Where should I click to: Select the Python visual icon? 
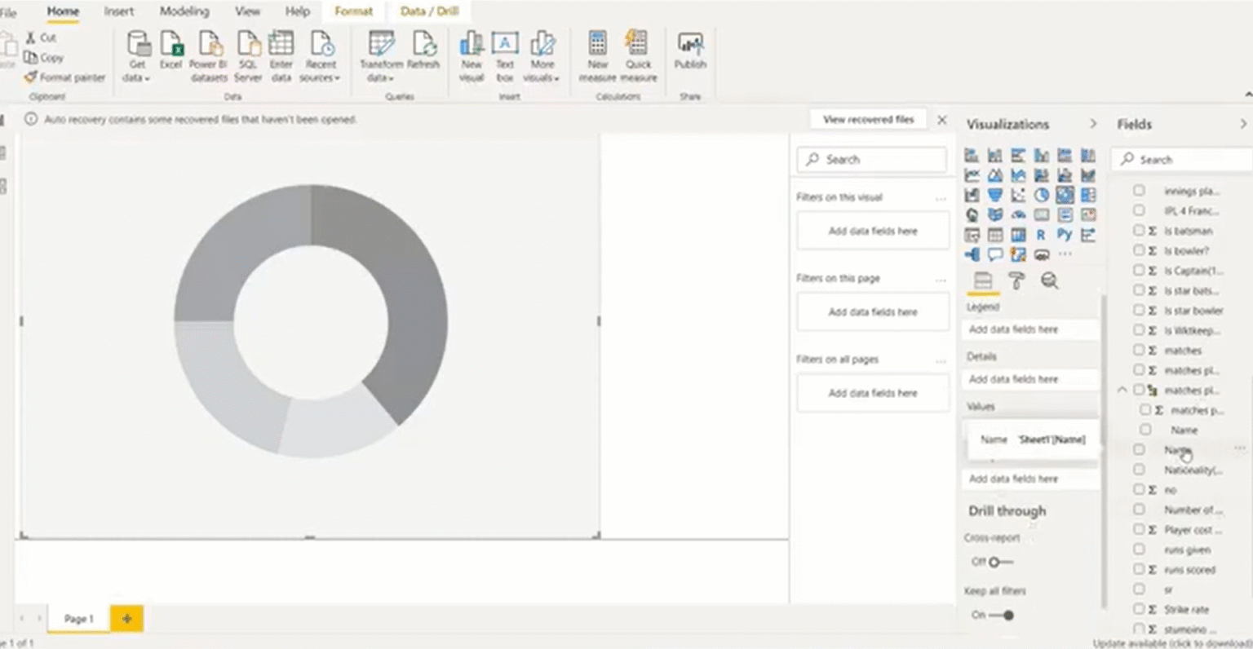point(1065,235)
